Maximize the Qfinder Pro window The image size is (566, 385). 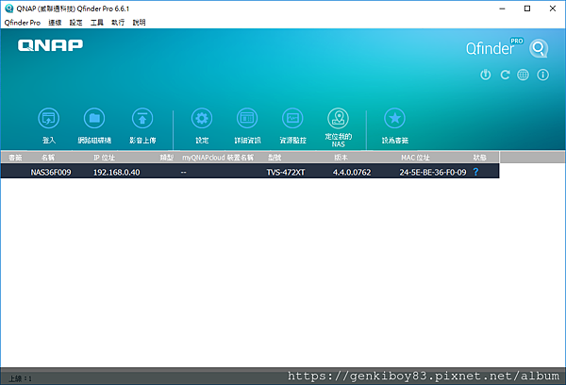tap(527, 8)
